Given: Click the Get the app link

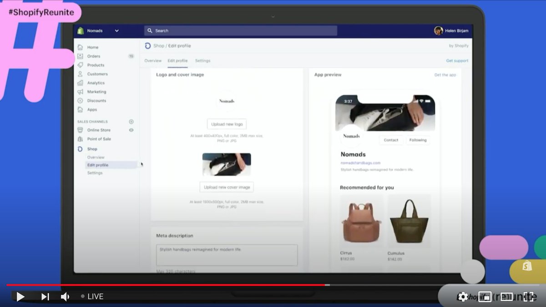Looking at the screenshot, I should tap(445, 75).
